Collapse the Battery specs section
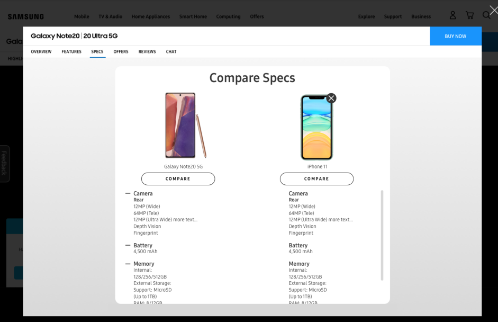 click(x=128, y=245)
